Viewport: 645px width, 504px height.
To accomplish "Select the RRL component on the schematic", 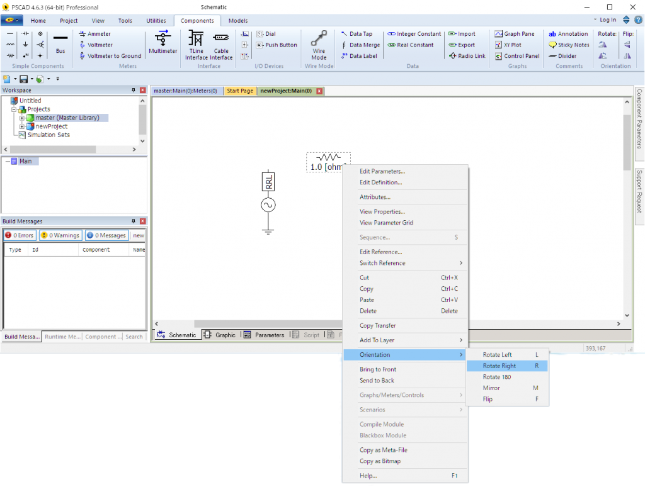I will click(x=268, y=182).
